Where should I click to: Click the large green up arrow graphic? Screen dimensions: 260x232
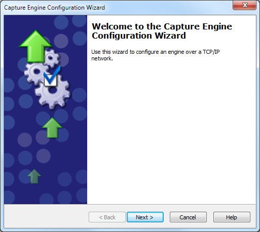[35, 46]
